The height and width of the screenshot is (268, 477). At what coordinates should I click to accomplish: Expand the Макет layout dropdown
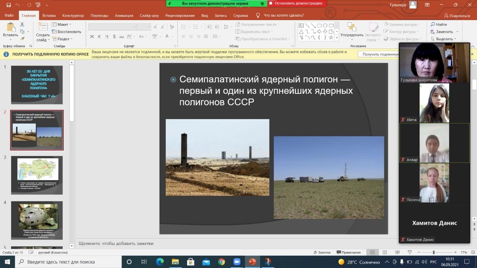pos(62,25)
